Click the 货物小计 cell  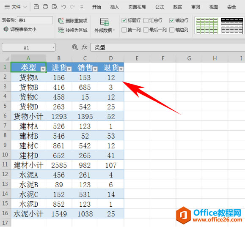[28, 116]
